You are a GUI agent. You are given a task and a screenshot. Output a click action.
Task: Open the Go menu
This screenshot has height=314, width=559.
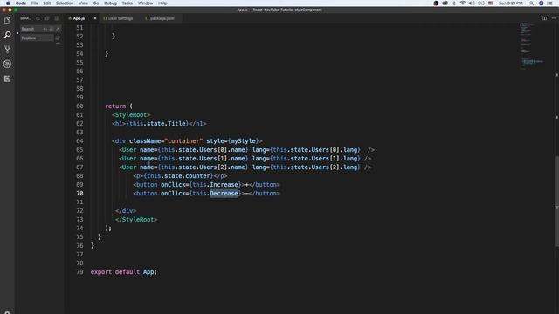[x=96, y=3]
